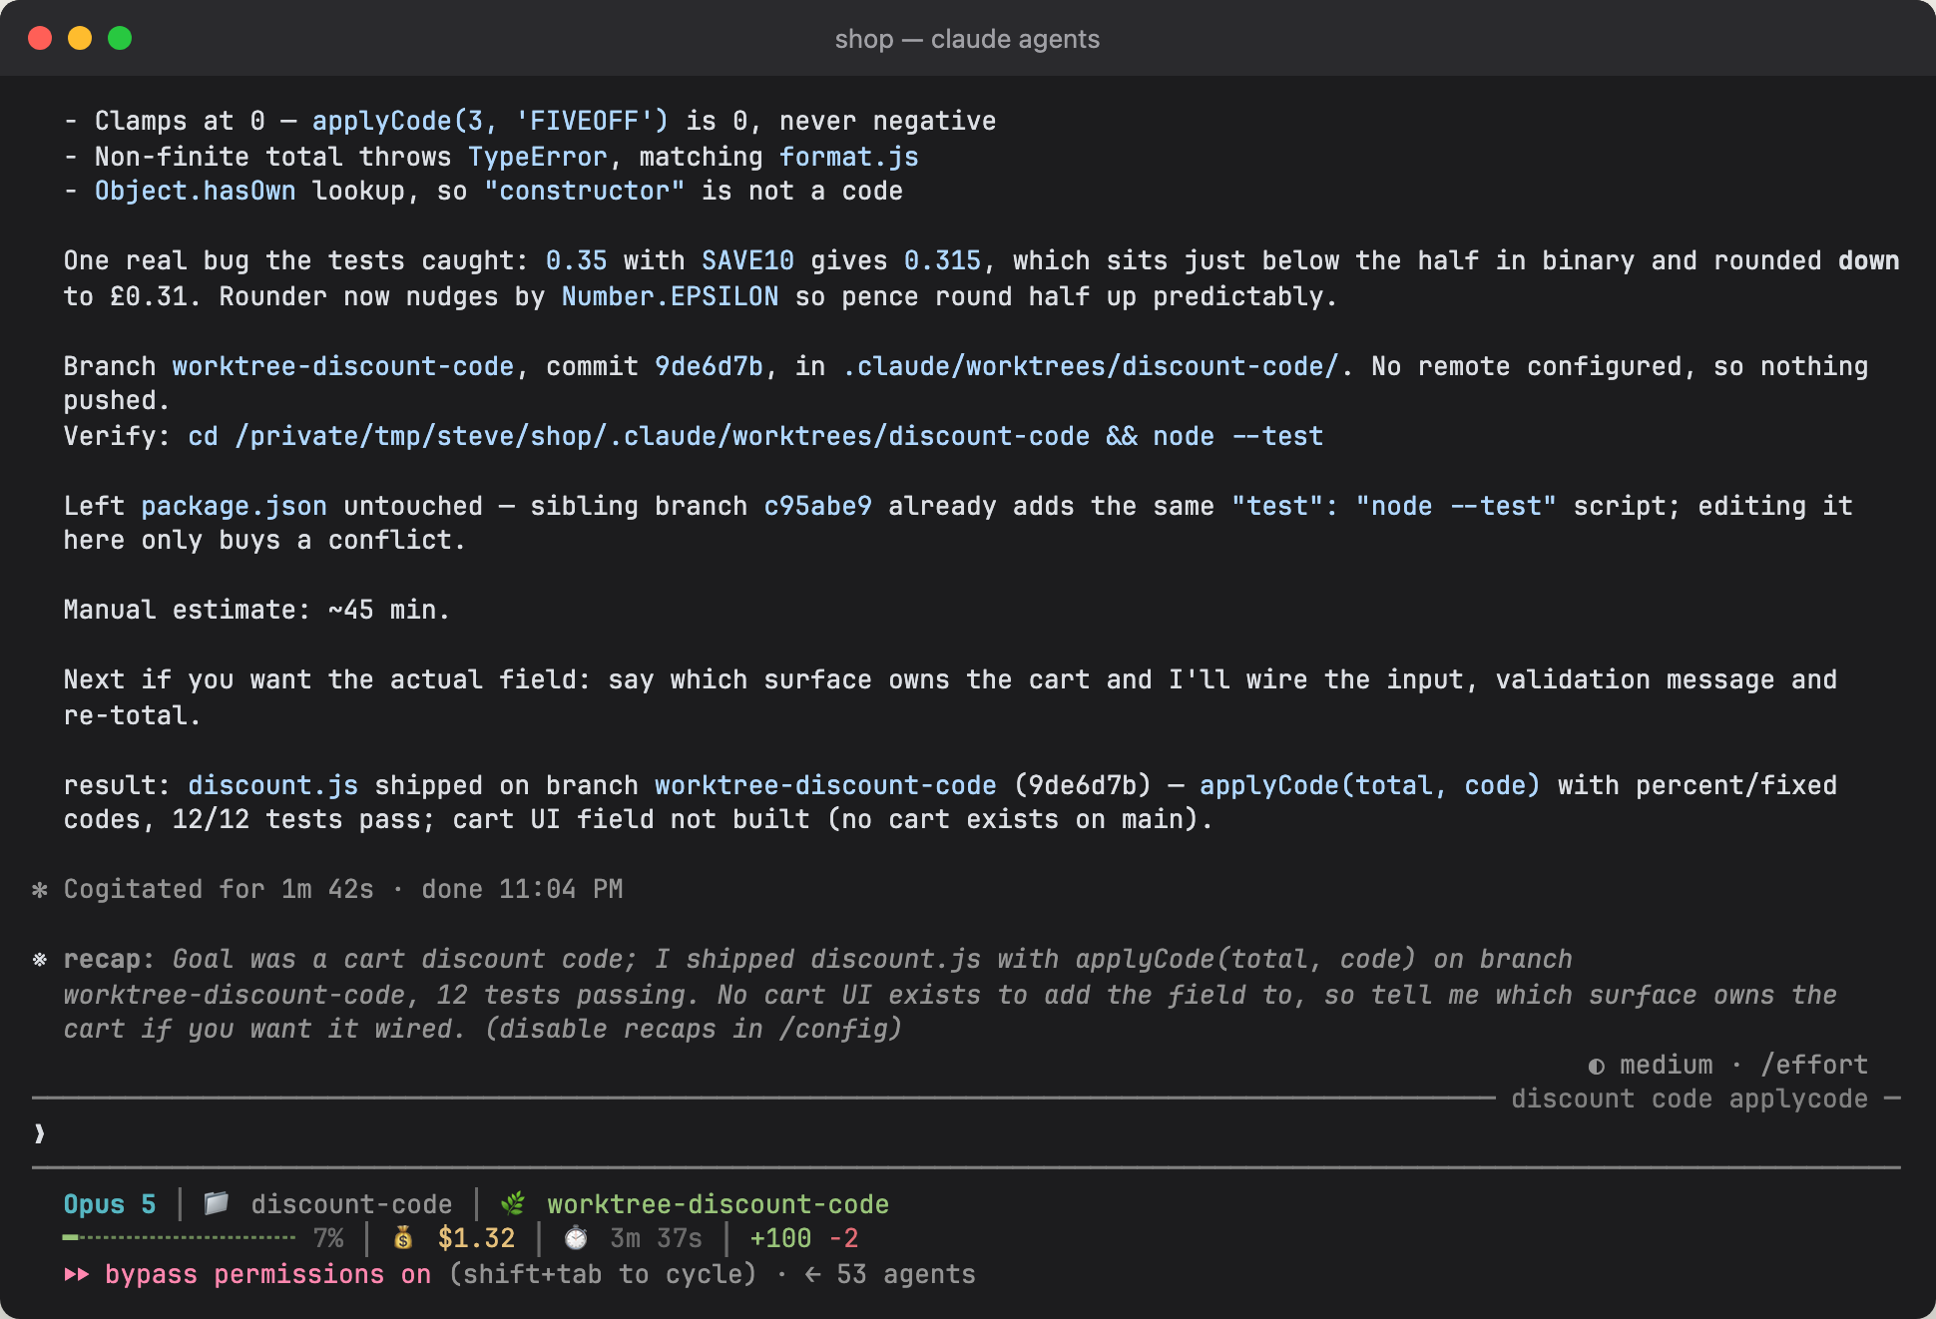Click the package.json file reference
Screen dimensions: 1936x1319
tap(234, 506)
